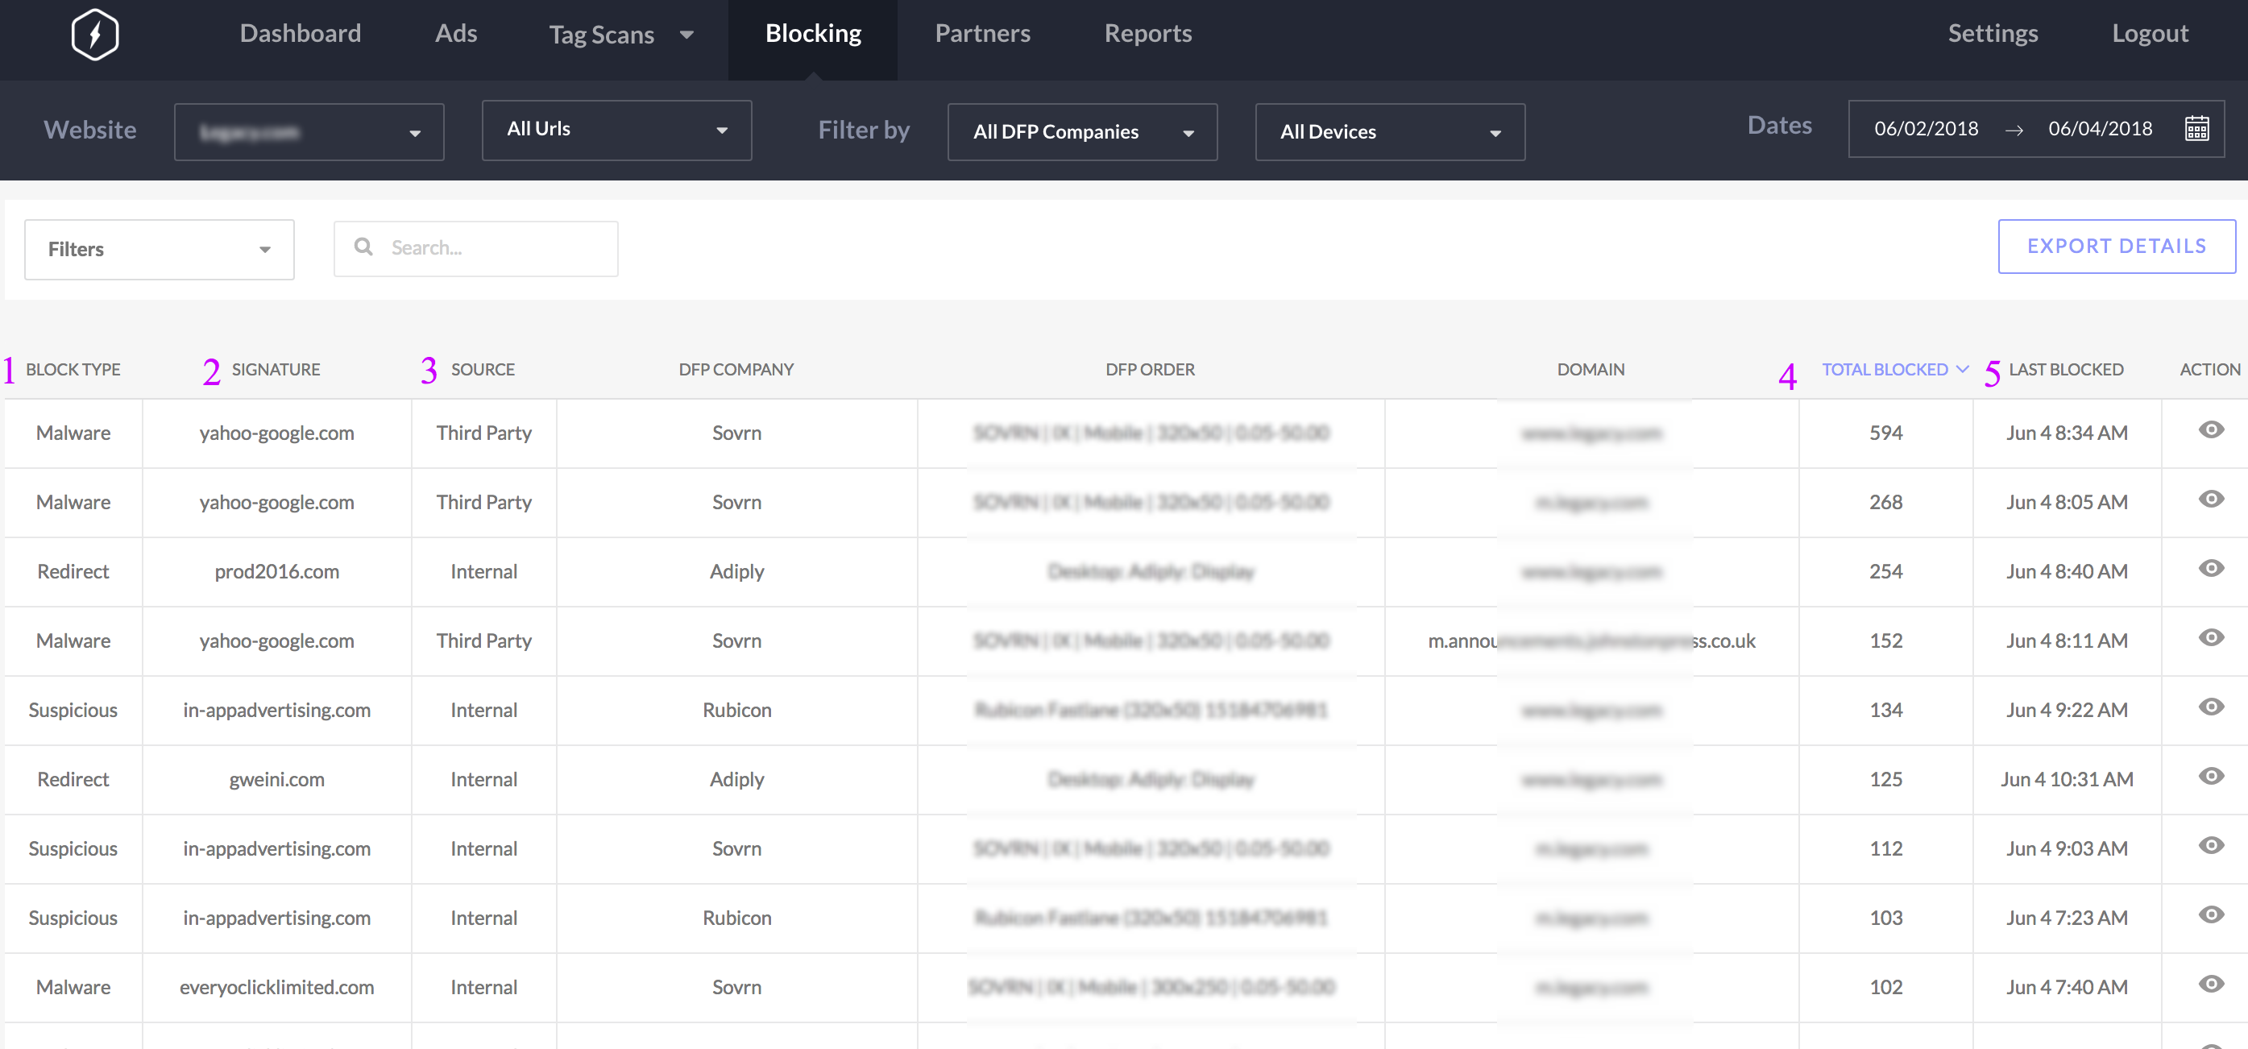The image size is (2248, 1049).
Task: Click the eye icon for the 268 blocked row
Action: (x=2210, y=500)
